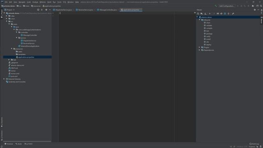Collapse the controller package
263x148 pixels.
click(x=16, y=32)
